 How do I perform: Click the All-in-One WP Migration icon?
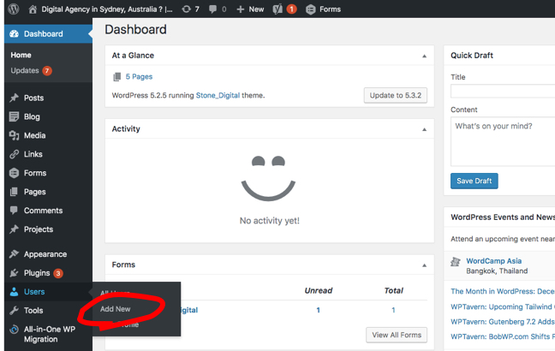tap(14, 329)
